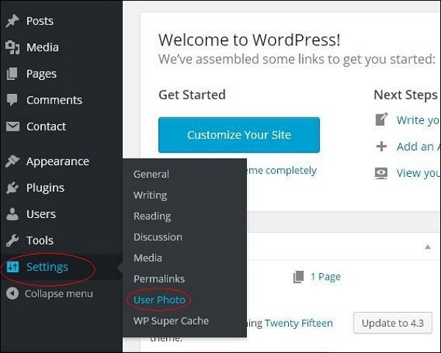This screenshot has width=441, height=353.
Task: Click the Users person icon
Action: 12,214
